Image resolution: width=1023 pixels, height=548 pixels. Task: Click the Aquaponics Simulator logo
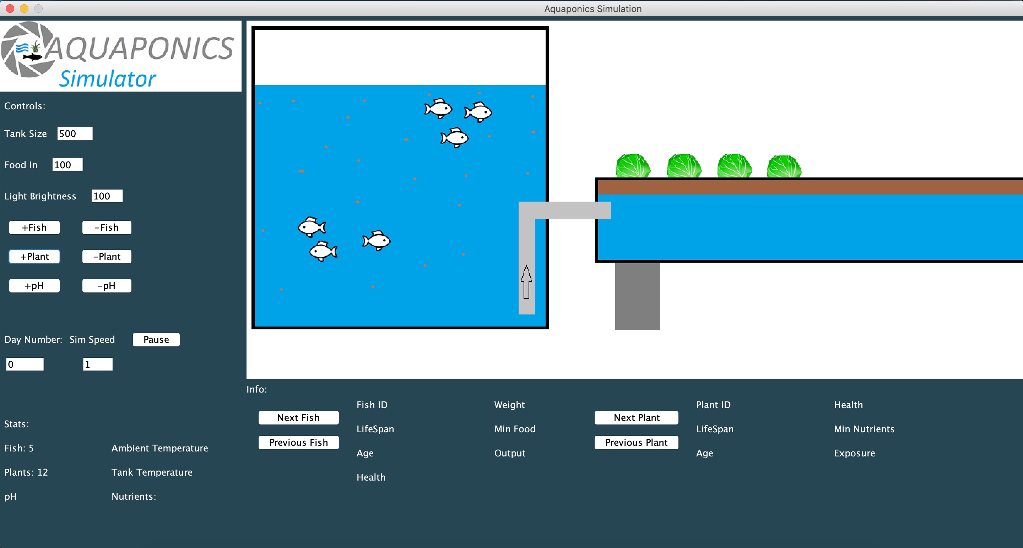pos(119,56)
